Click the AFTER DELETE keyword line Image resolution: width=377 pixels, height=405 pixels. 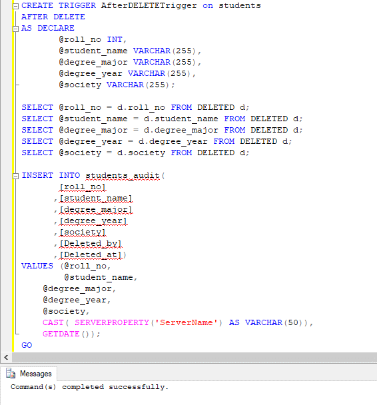pos(53,17)
